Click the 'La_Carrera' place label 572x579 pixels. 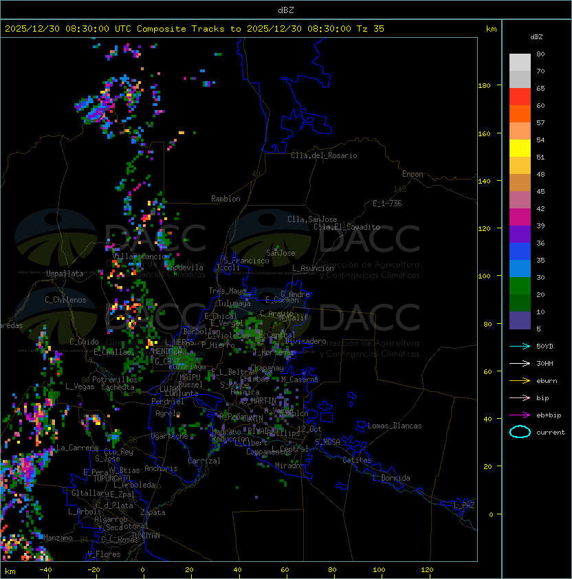(x=77, y=448)
